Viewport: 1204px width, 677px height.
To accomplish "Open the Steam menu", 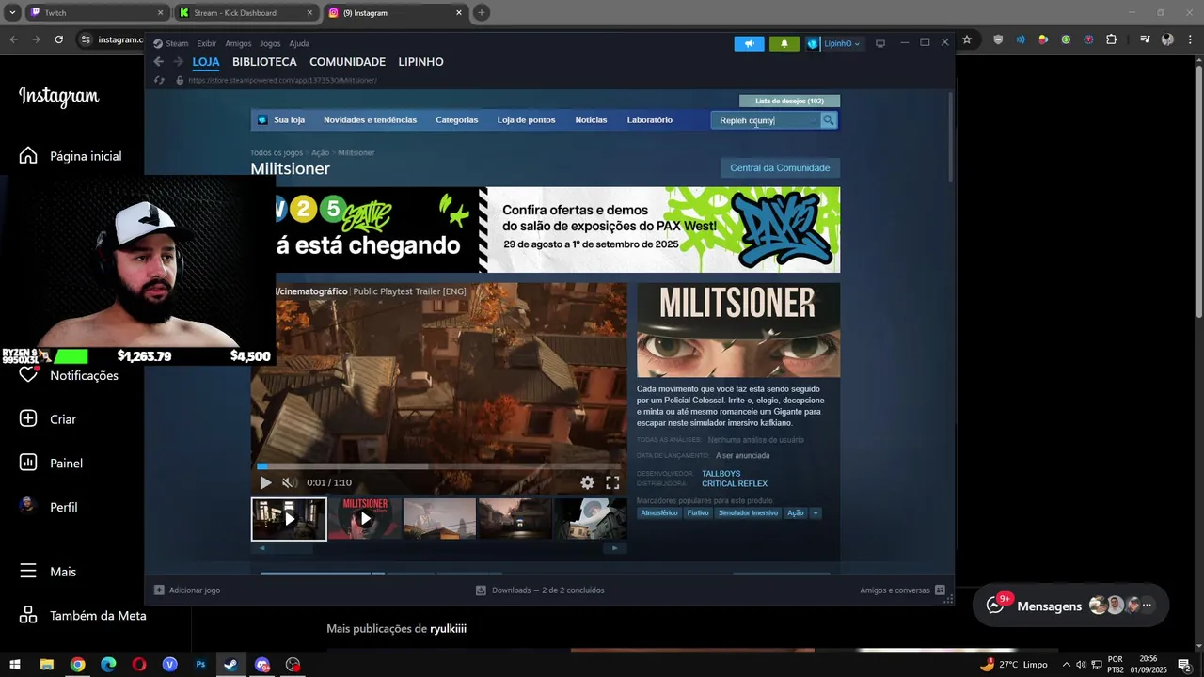I will click(x=171, y=43).
